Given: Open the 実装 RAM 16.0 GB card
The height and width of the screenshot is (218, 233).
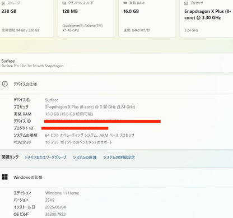Looking at the screenshot, I should (x=147, y=18).
